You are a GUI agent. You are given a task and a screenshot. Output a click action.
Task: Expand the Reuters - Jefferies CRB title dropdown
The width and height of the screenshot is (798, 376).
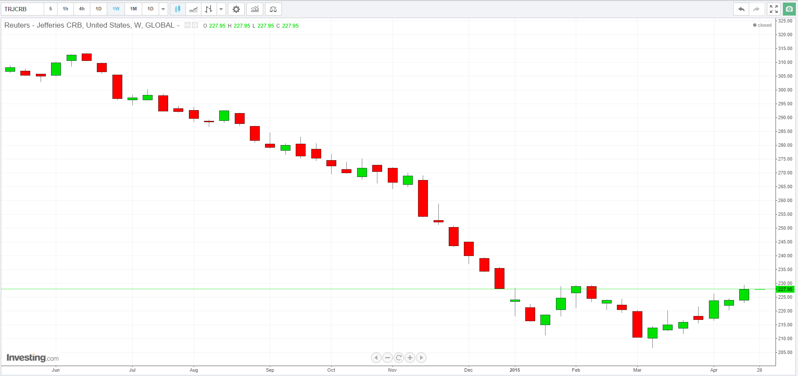pyautogui.click(x=178, y=26)
